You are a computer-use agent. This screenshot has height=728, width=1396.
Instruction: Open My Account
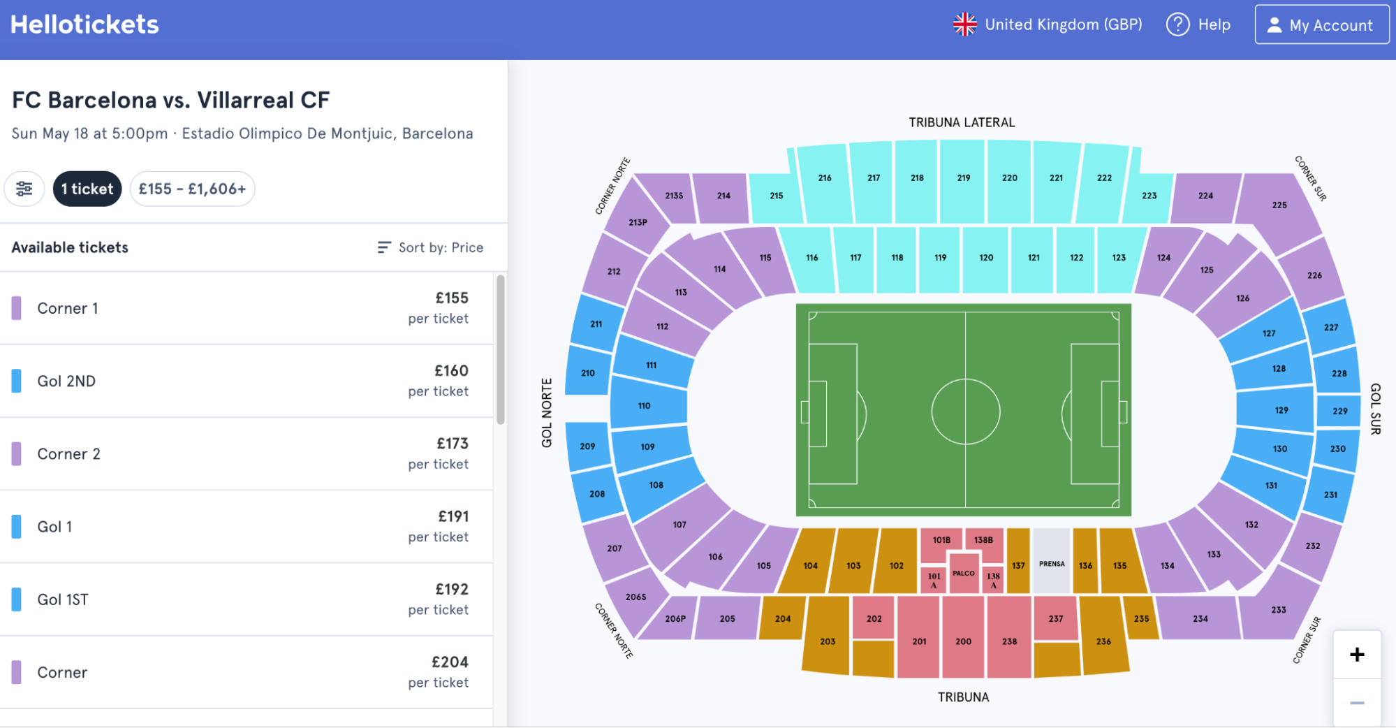pos(1322,24)
